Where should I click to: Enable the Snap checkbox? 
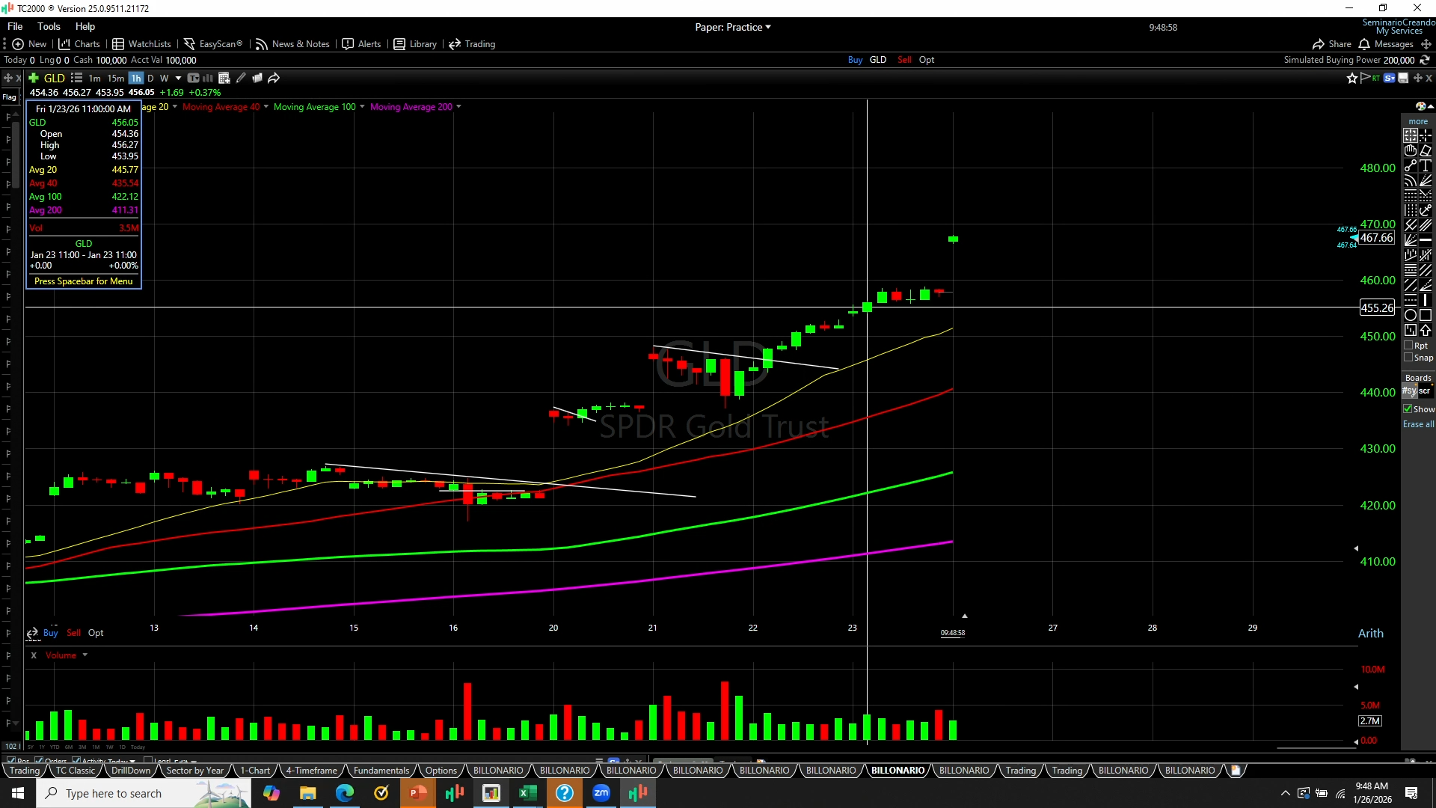click(1408, 358)
